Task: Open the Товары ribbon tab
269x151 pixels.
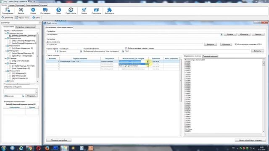Action: pyautogui.click(x=11, y=5)
